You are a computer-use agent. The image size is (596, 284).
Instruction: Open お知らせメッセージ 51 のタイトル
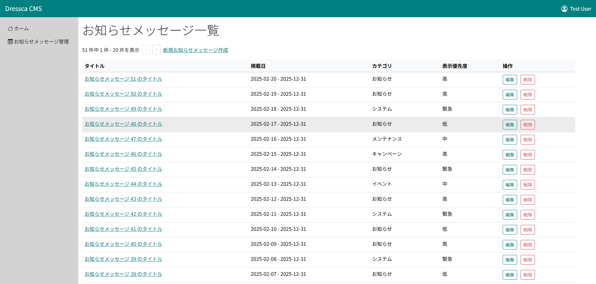[123, 79]
